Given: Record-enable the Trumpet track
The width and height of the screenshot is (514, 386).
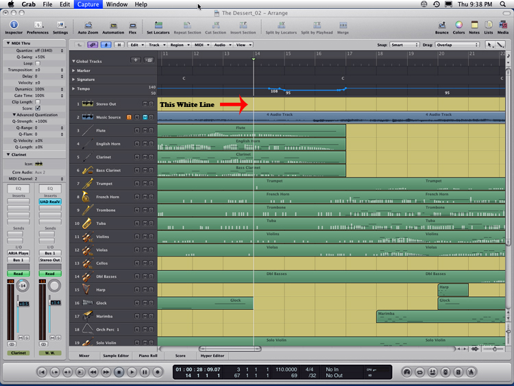Looking at the screenshot, I should 137,184.
